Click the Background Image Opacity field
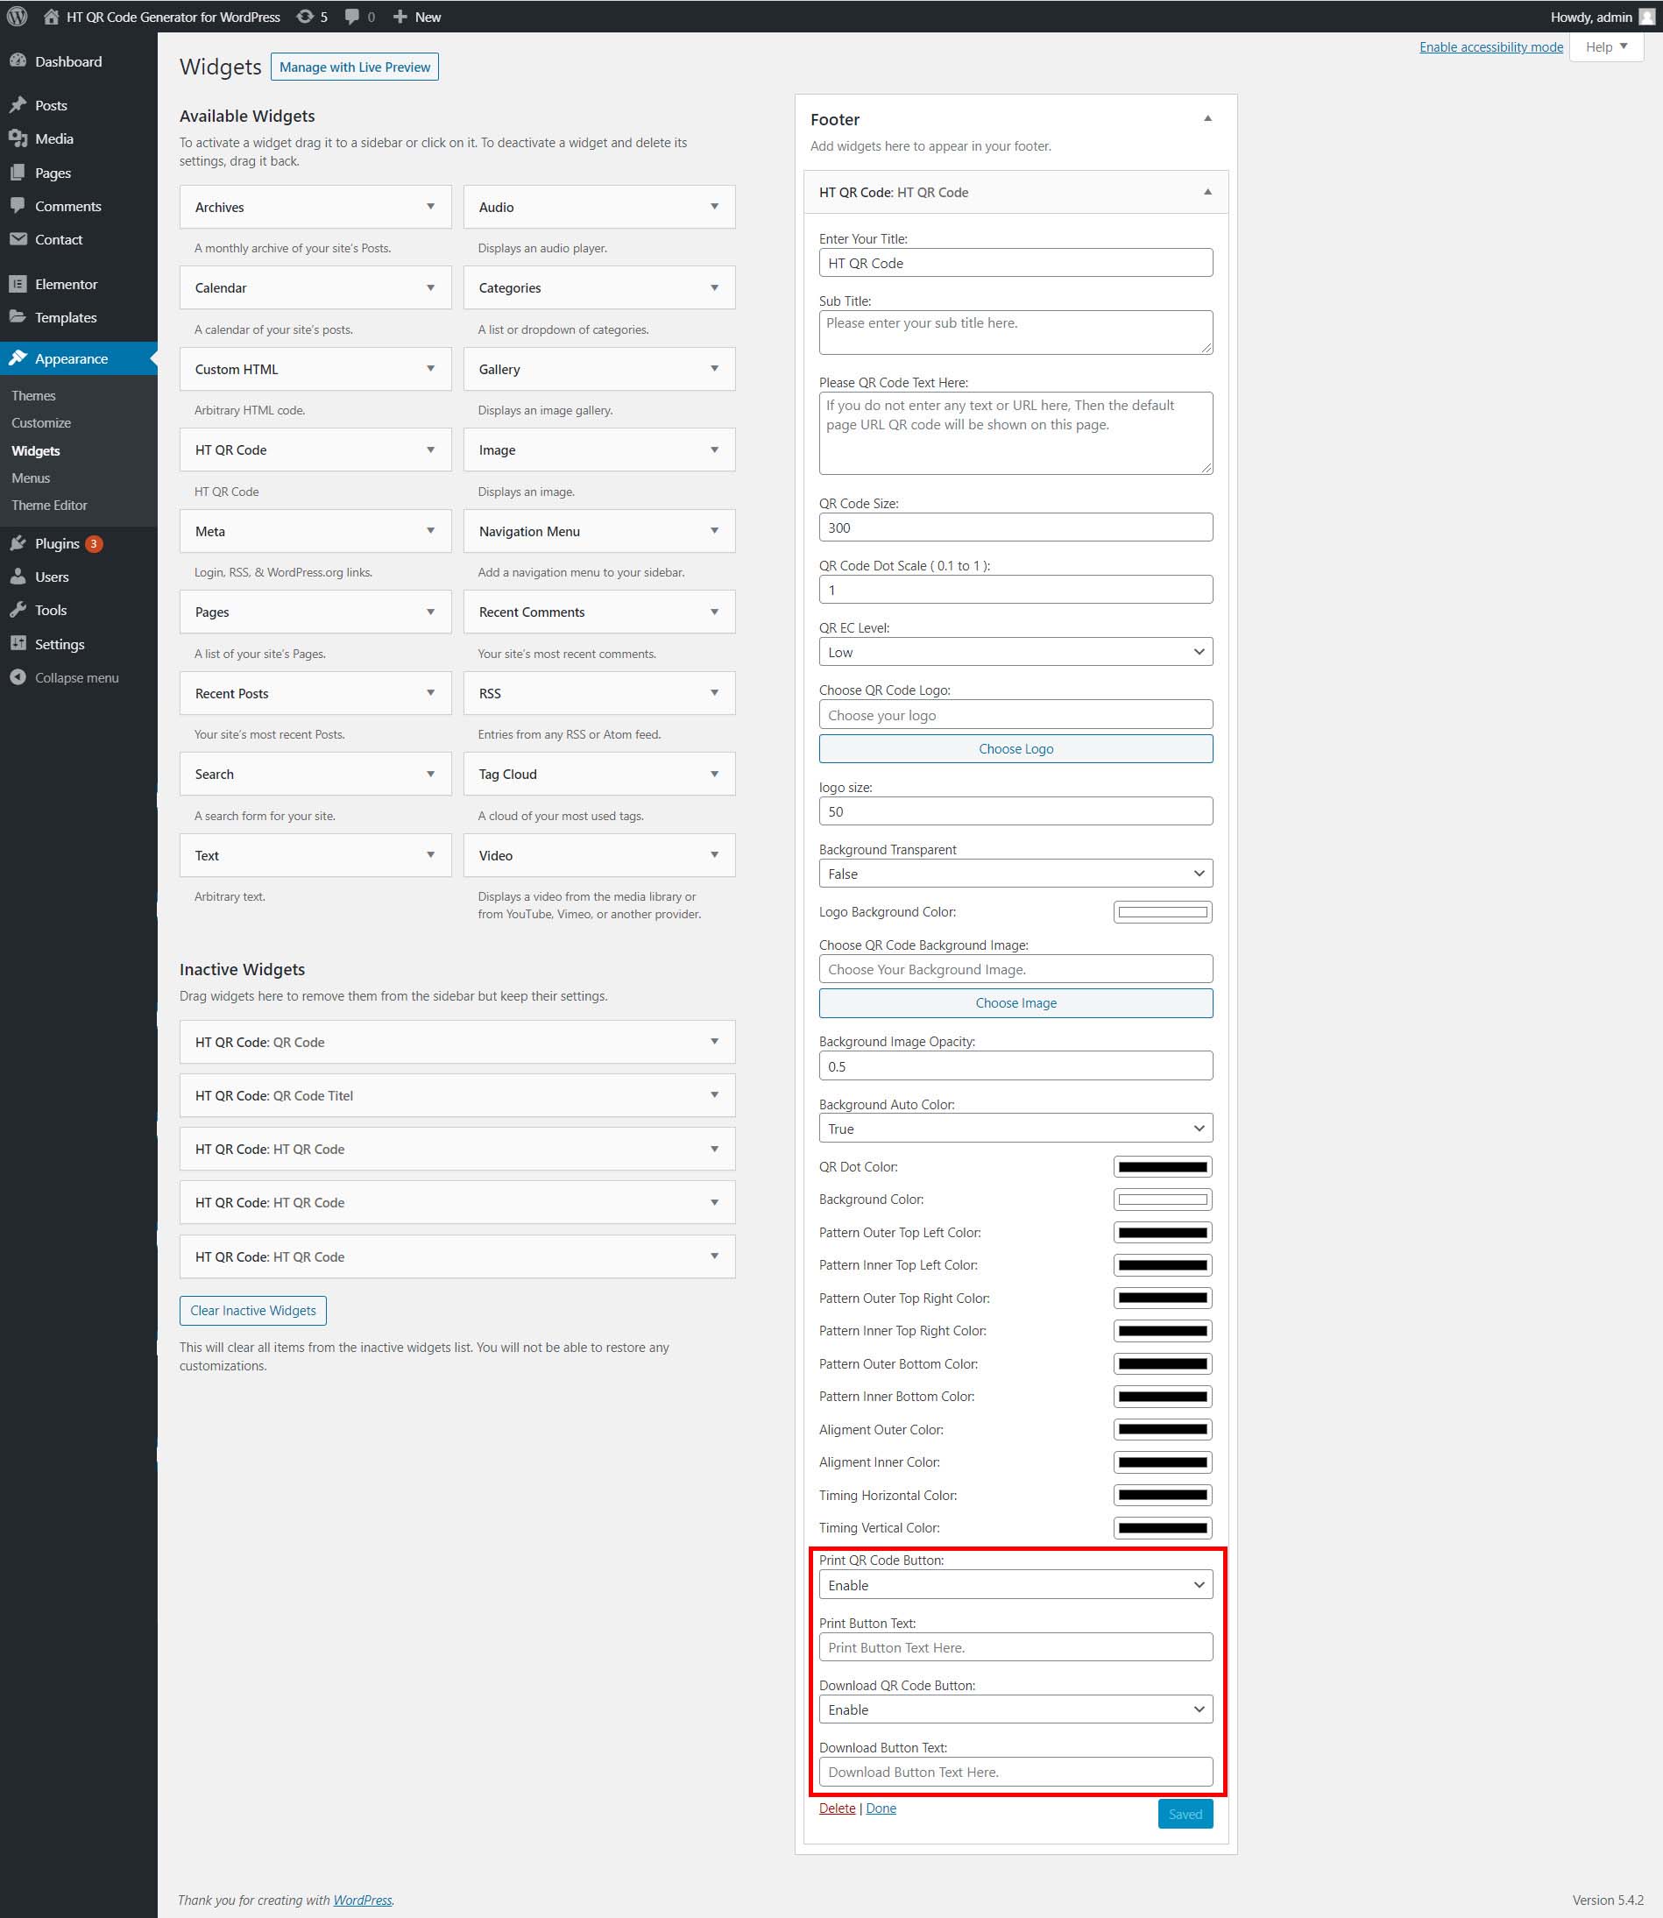The width and height of the screenshot is (1663, 1918). coord(1015,1066)
